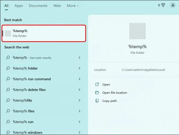Click '%temp%file' suggestion text
Image resolution: width=179 pixels, height=135 pixels.
pos(23,100)
